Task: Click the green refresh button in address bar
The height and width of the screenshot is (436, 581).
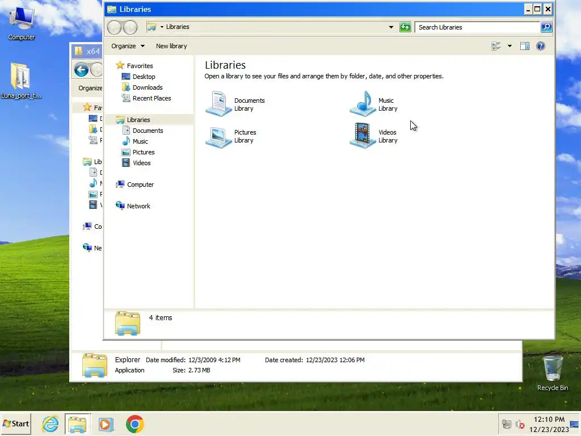Action: 405,27
